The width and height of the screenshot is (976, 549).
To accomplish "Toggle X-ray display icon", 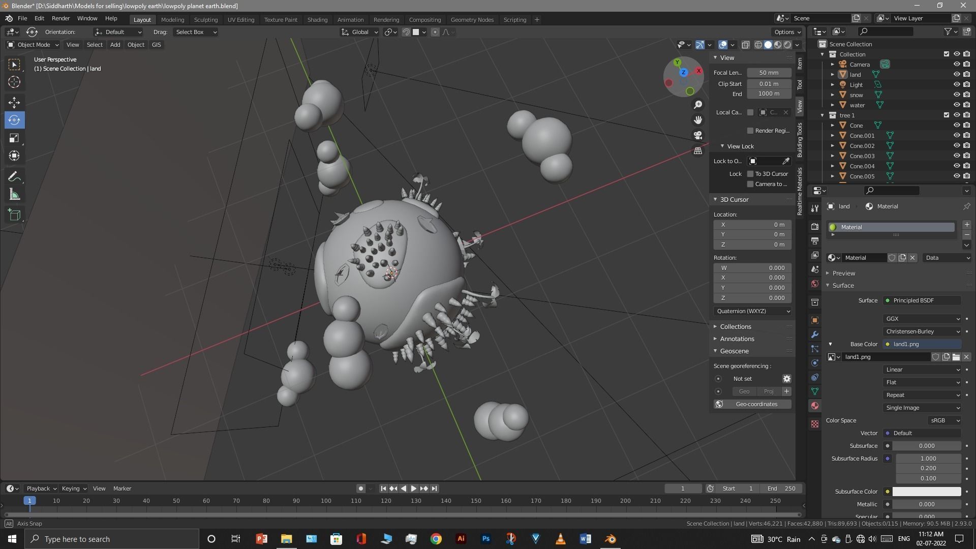I will pos(745,45).
